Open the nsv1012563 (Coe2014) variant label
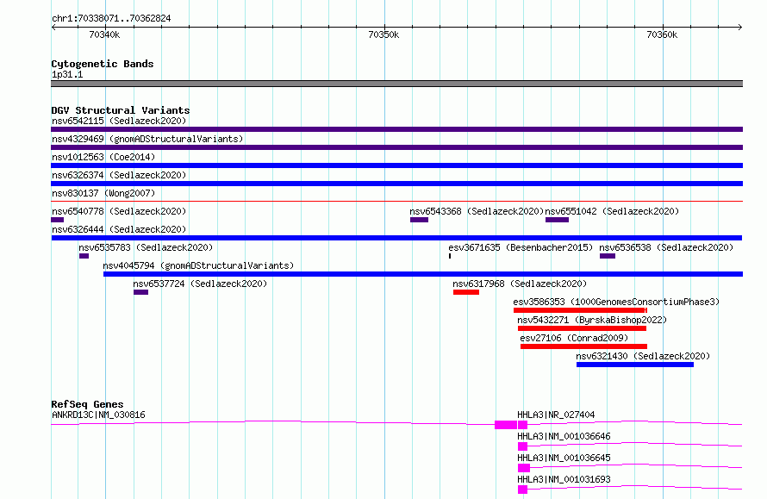Screen dimensions: 767x499 click(x=103, y=157)
